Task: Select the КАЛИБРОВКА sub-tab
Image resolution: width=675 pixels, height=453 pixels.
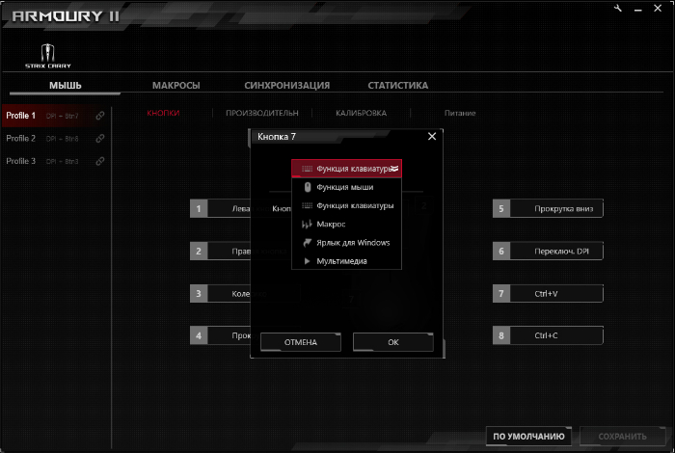Action: click(x=362, y=113)
